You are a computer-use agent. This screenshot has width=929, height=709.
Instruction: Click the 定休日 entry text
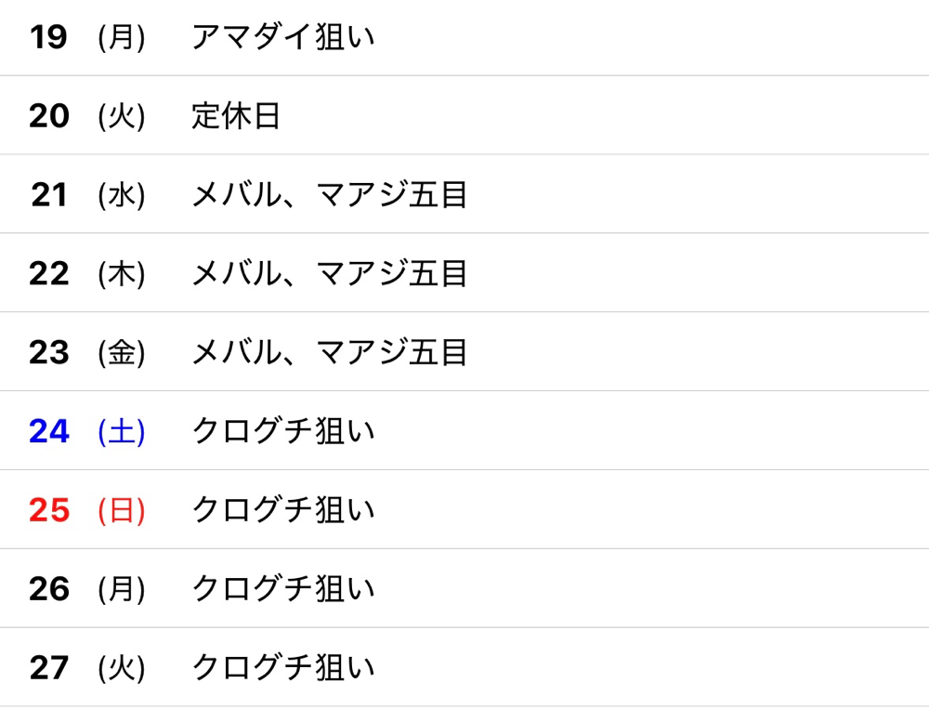pyautogui.click(x=236, y=116)
